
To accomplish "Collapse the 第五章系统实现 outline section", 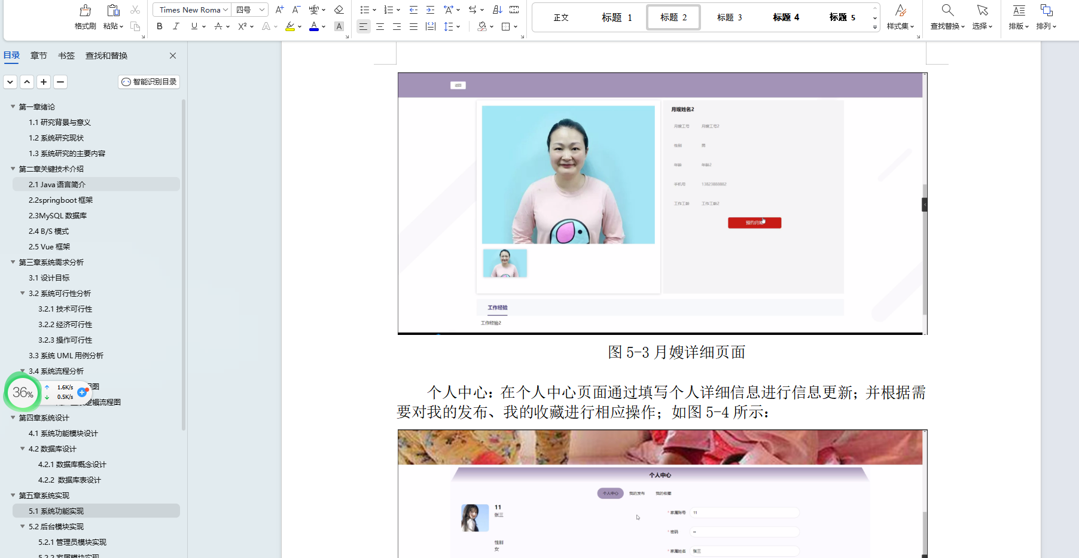I will tap(13, 495).
